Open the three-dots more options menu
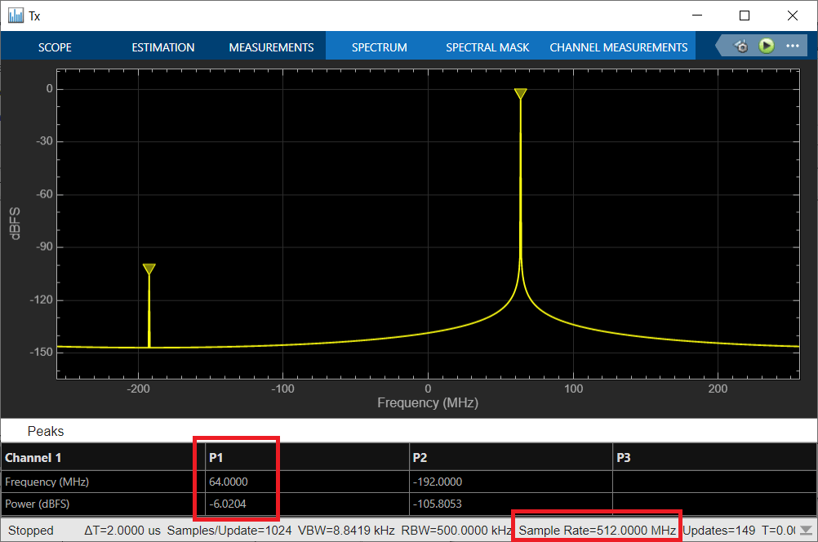818x542 pixels. pyautogui.click(x=793, y=46)
